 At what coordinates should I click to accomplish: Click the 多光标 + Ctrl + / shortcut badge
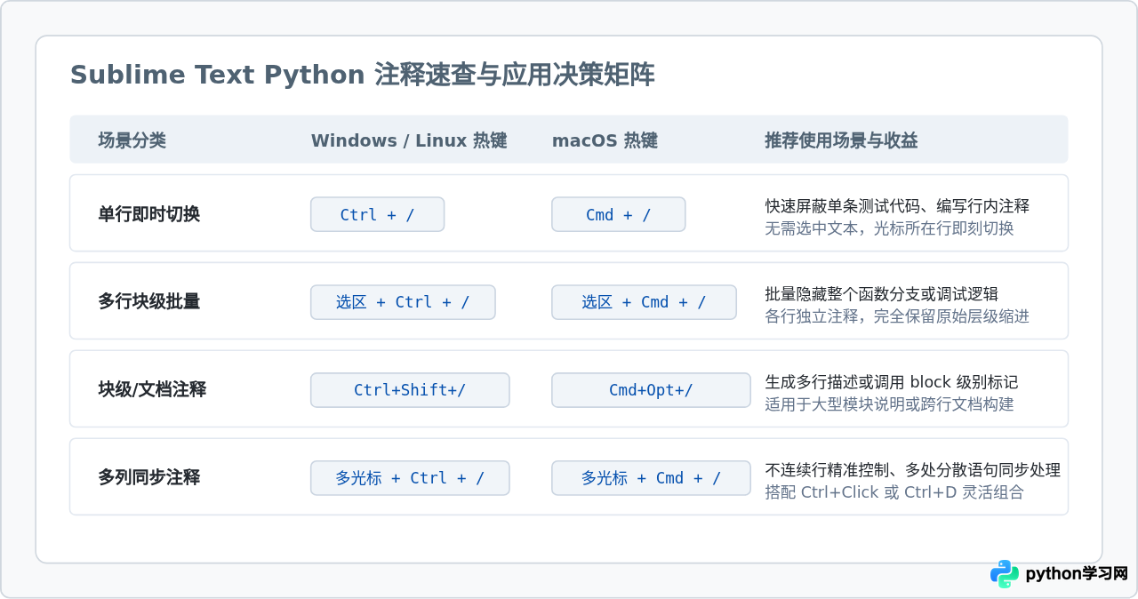click(x=410, y=478)
